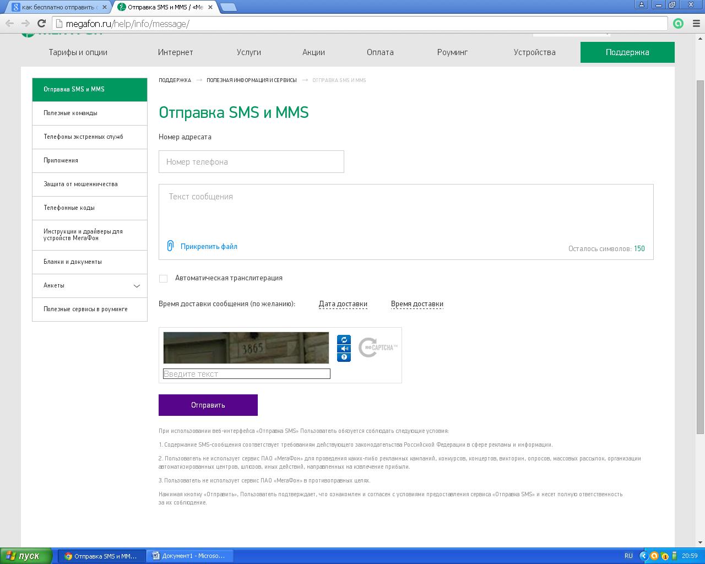Click the Прикрепить файл link

209,247
